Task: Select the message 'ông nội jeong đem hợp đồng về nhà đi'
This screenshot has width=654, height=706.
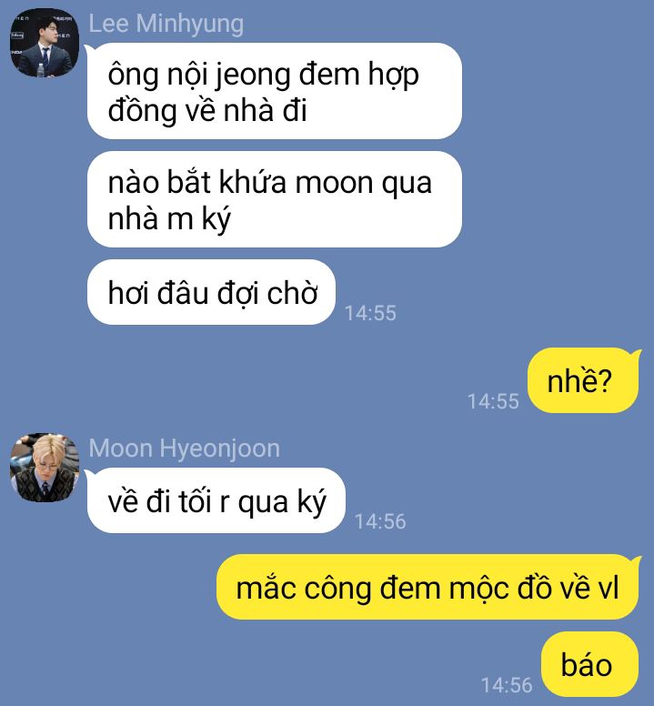Action: (x=275, y=91)
